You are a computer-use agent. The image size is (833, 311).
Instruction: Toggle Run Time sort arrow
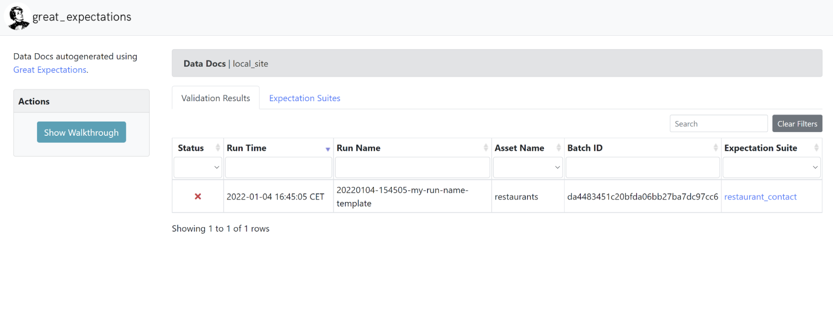point(328,149)
